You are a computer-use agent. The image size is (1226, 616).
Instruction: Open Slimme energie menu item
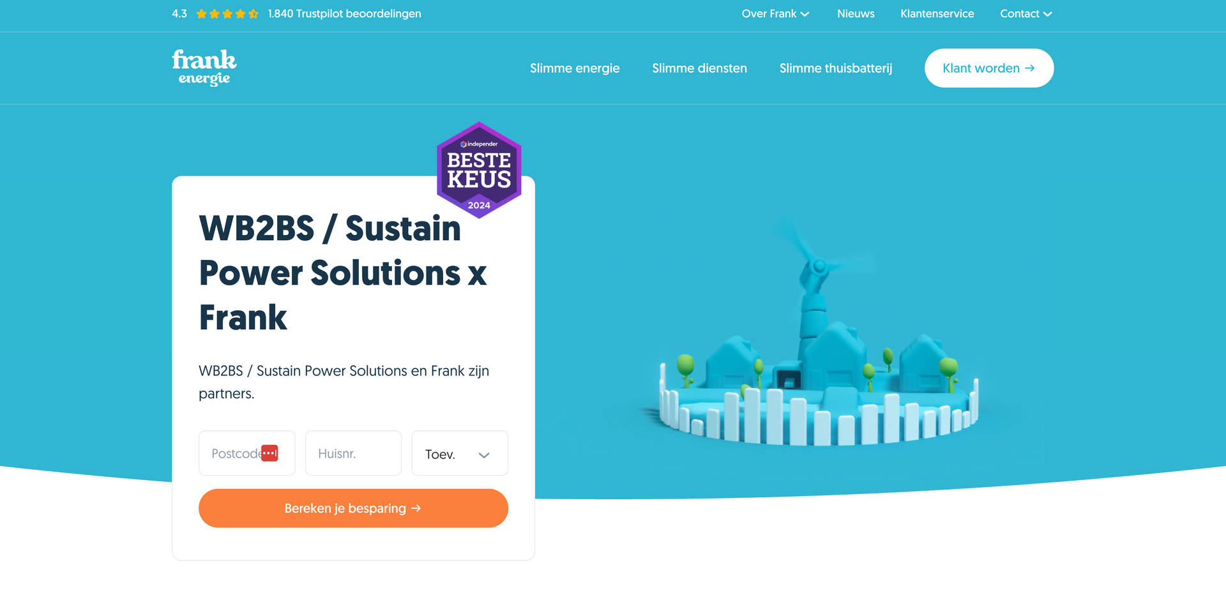[575, 68]
